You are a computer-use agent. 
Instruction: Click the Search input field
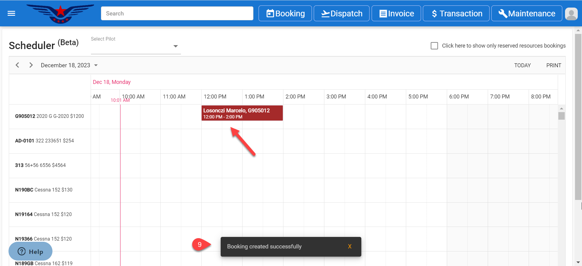coord(177,14)
